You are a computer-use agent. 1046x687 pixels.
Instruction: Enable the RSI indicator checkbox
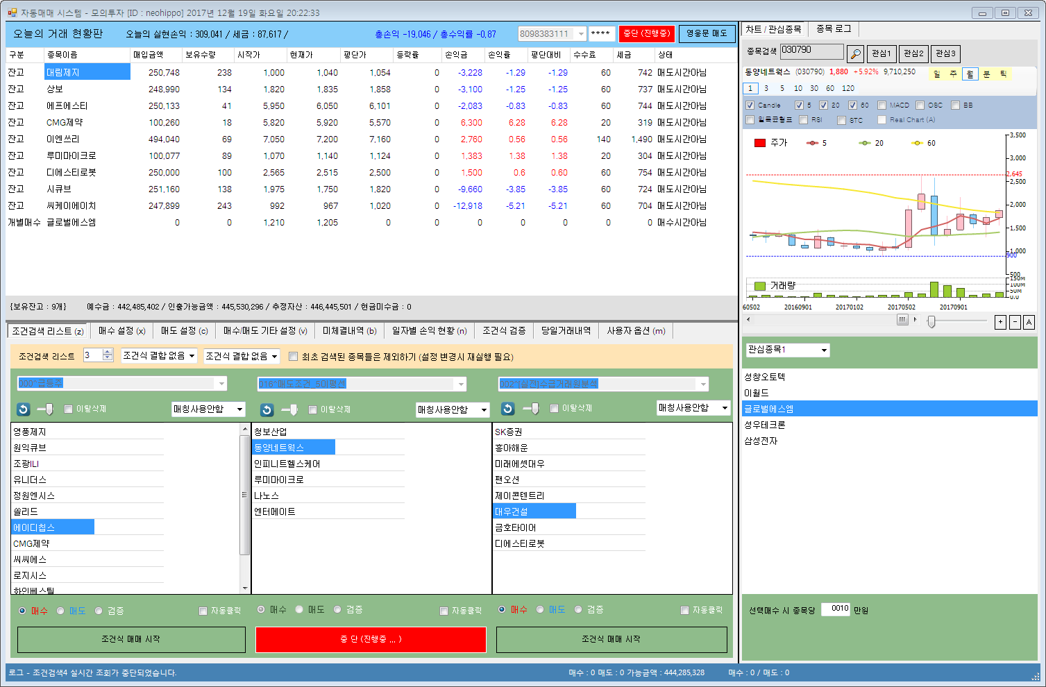click(x=804, y=120)
